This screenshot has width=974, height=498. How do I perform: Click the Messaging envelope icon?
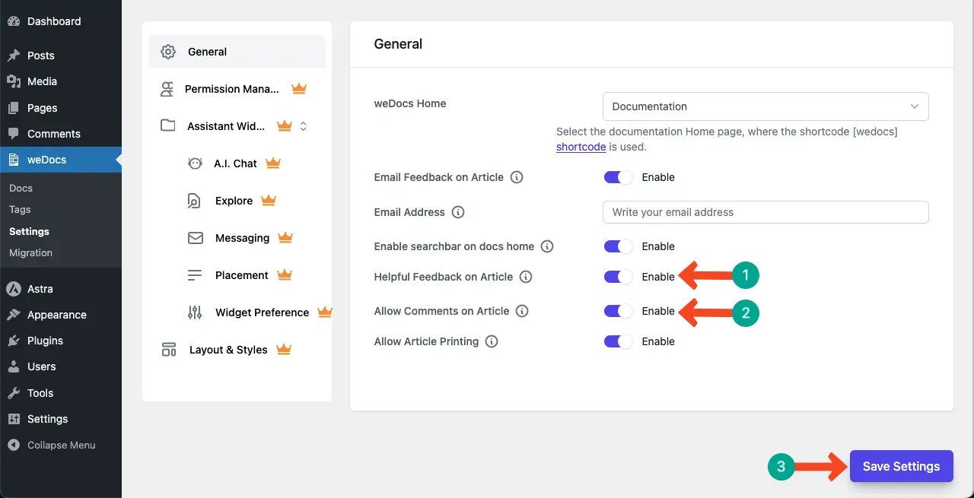pyautogui.click(x=195, y=238)
